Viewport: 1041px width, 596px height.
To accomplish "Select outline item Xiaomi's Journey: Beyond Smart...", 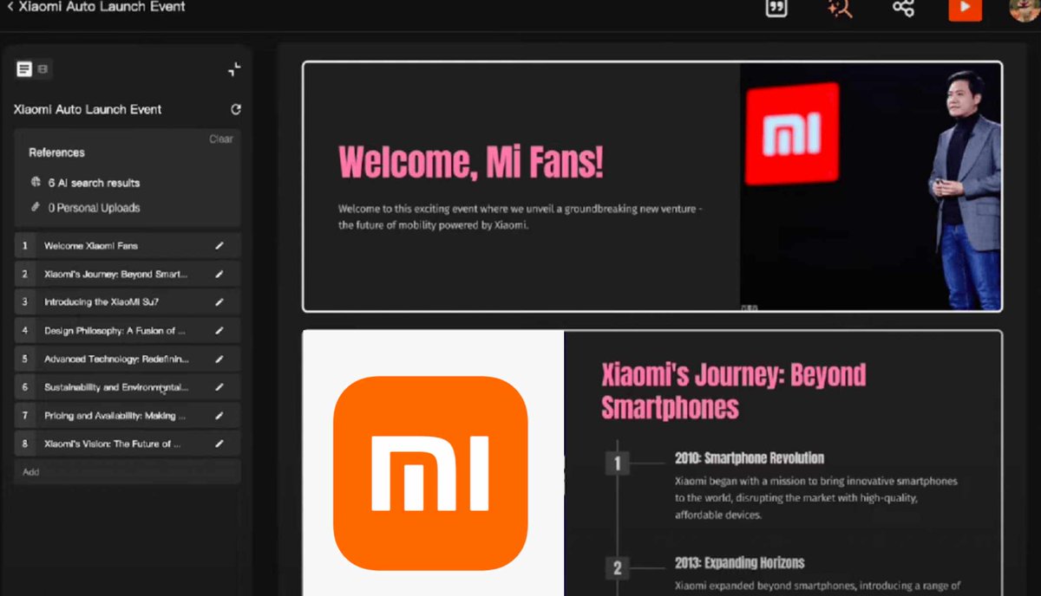I will tap(128, 274).
